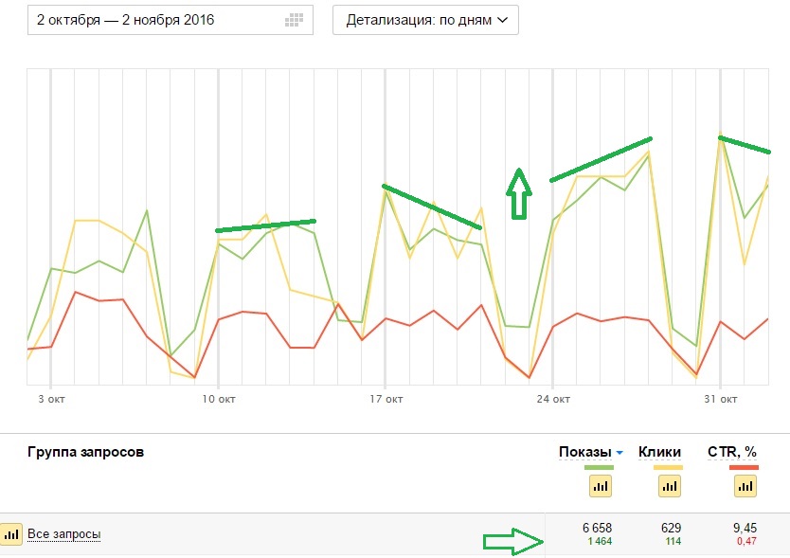Click the green upward arrow on chart
790x558 pixels.
tap(517, 194)
